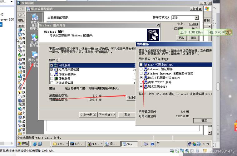237x156 pixels.
Task: Click the 证书服务 component icon
Action: click(56, 78)
